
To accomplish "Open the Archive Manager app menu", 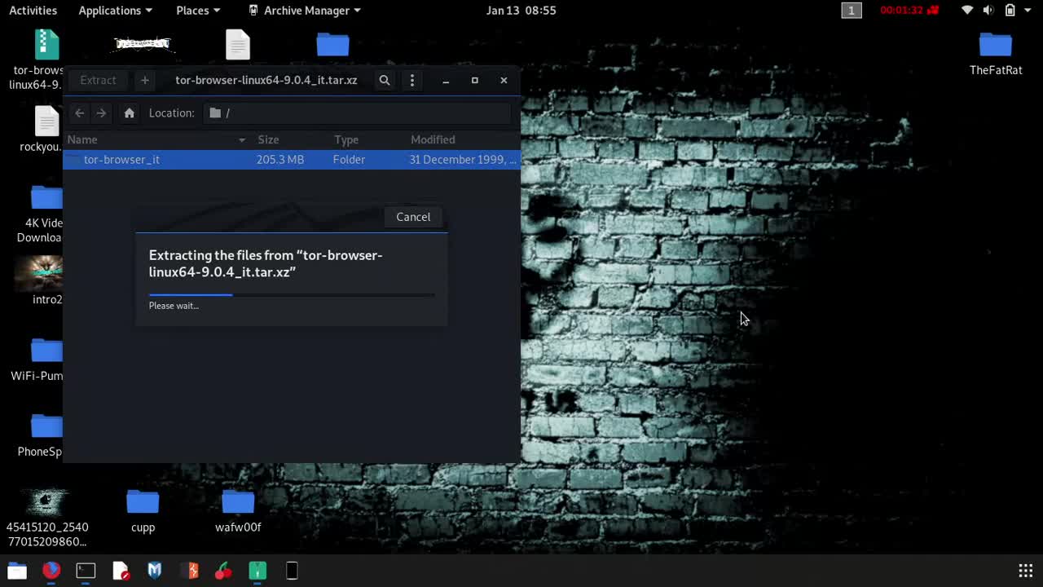I will tap(304, 11).
